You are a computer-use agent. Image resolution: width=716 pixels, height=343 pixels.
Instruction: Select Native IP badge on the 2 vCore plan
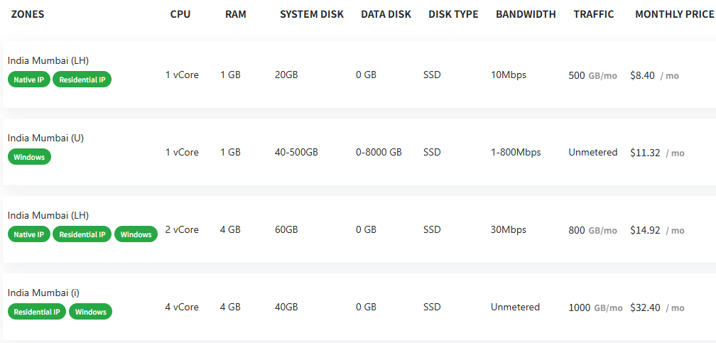pos(29,234)
